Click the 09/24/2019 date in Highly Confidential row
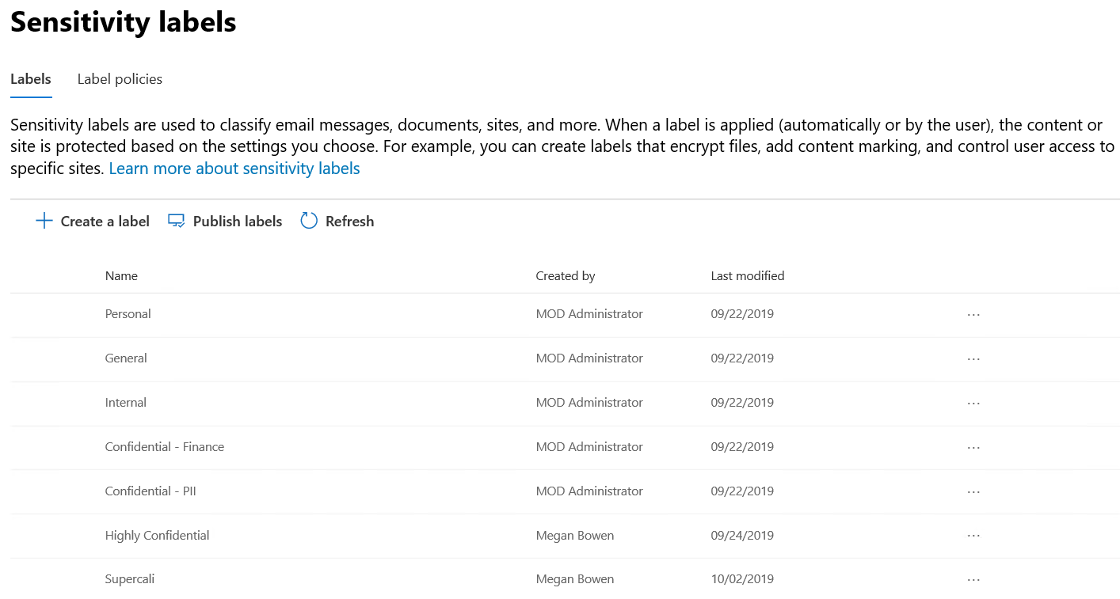Image resolution: width=1120 pixels, height=599 pixels. pyautogui.click(x=742, y=536)
